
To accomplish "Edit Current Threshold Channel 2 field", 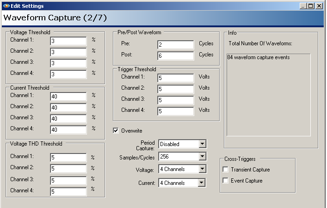I will coord(68,107).
